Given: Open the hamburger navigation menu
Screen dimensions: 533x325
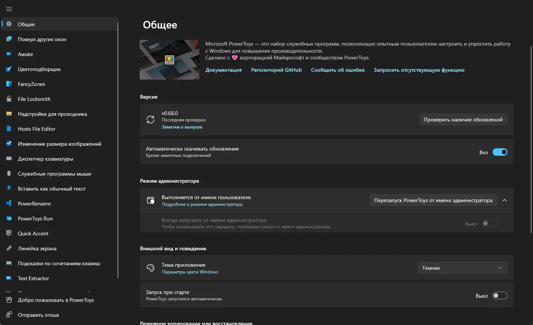Looking at the screenshot, I should (9, 9).
